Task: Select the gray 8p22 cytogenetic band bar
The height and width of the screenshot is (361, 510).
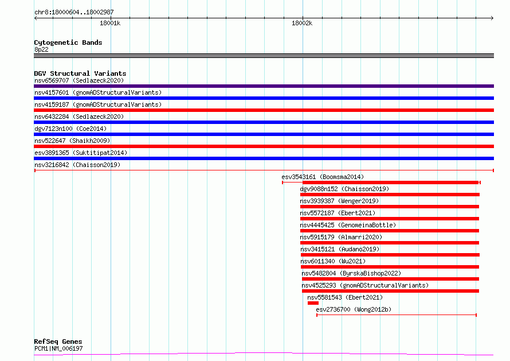Action: (x=264, y=56)
